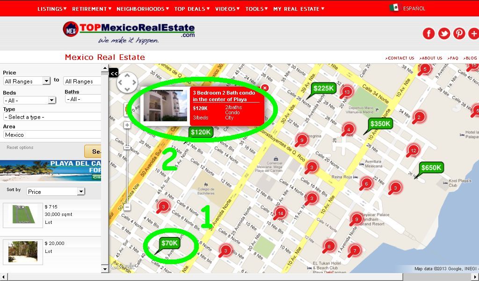
Task: Select the $70K price marker
Action: [x=169, y=243]
